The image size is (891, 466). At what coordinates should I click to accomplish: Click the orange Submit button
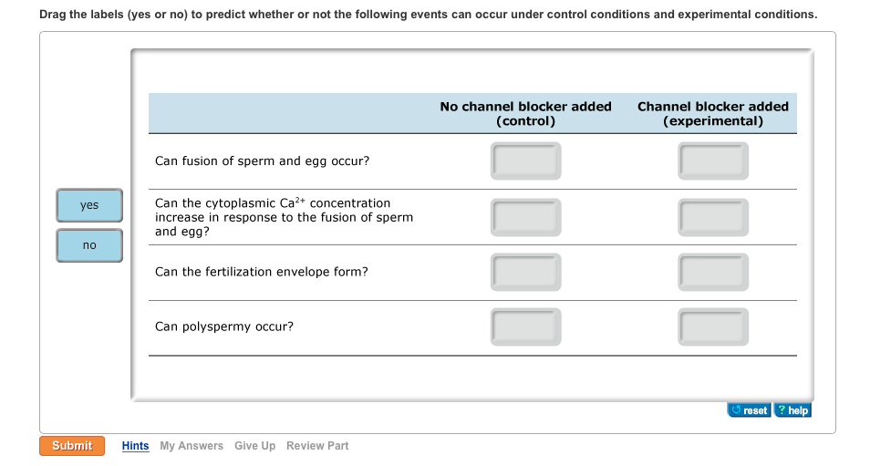[72, 446]
